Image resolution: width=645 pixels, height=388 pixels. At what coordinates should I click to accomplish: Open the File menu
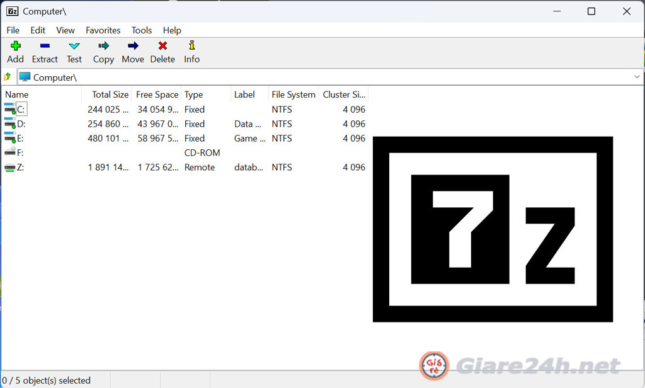13,30
